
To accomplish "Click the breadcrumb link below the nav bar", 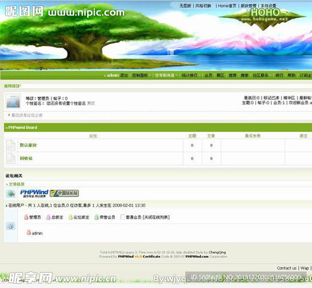I will coord(12,86).
